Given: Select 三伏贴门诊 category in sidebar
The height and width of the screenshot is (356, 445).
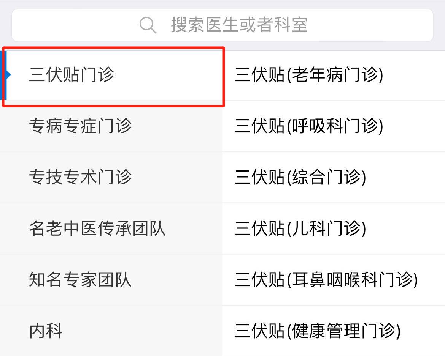Looking at the screenshot, I should (72, 75).
